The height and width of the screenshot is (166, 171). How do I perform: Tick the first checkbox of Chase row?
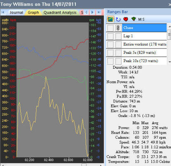click(110, 28)
